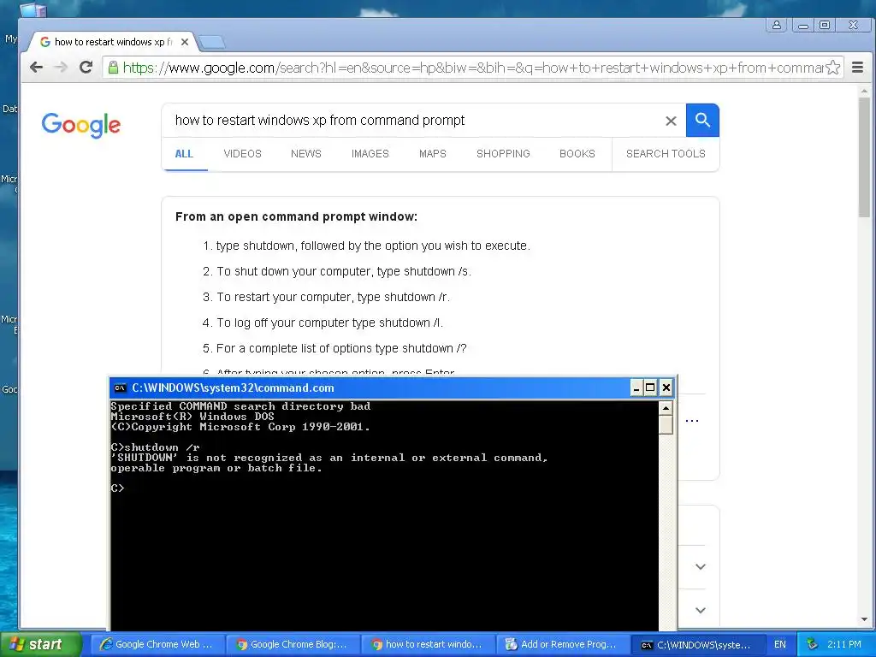Switch to the SHOPPING search tab
This screenshot has height=657, width=876.
503,154
